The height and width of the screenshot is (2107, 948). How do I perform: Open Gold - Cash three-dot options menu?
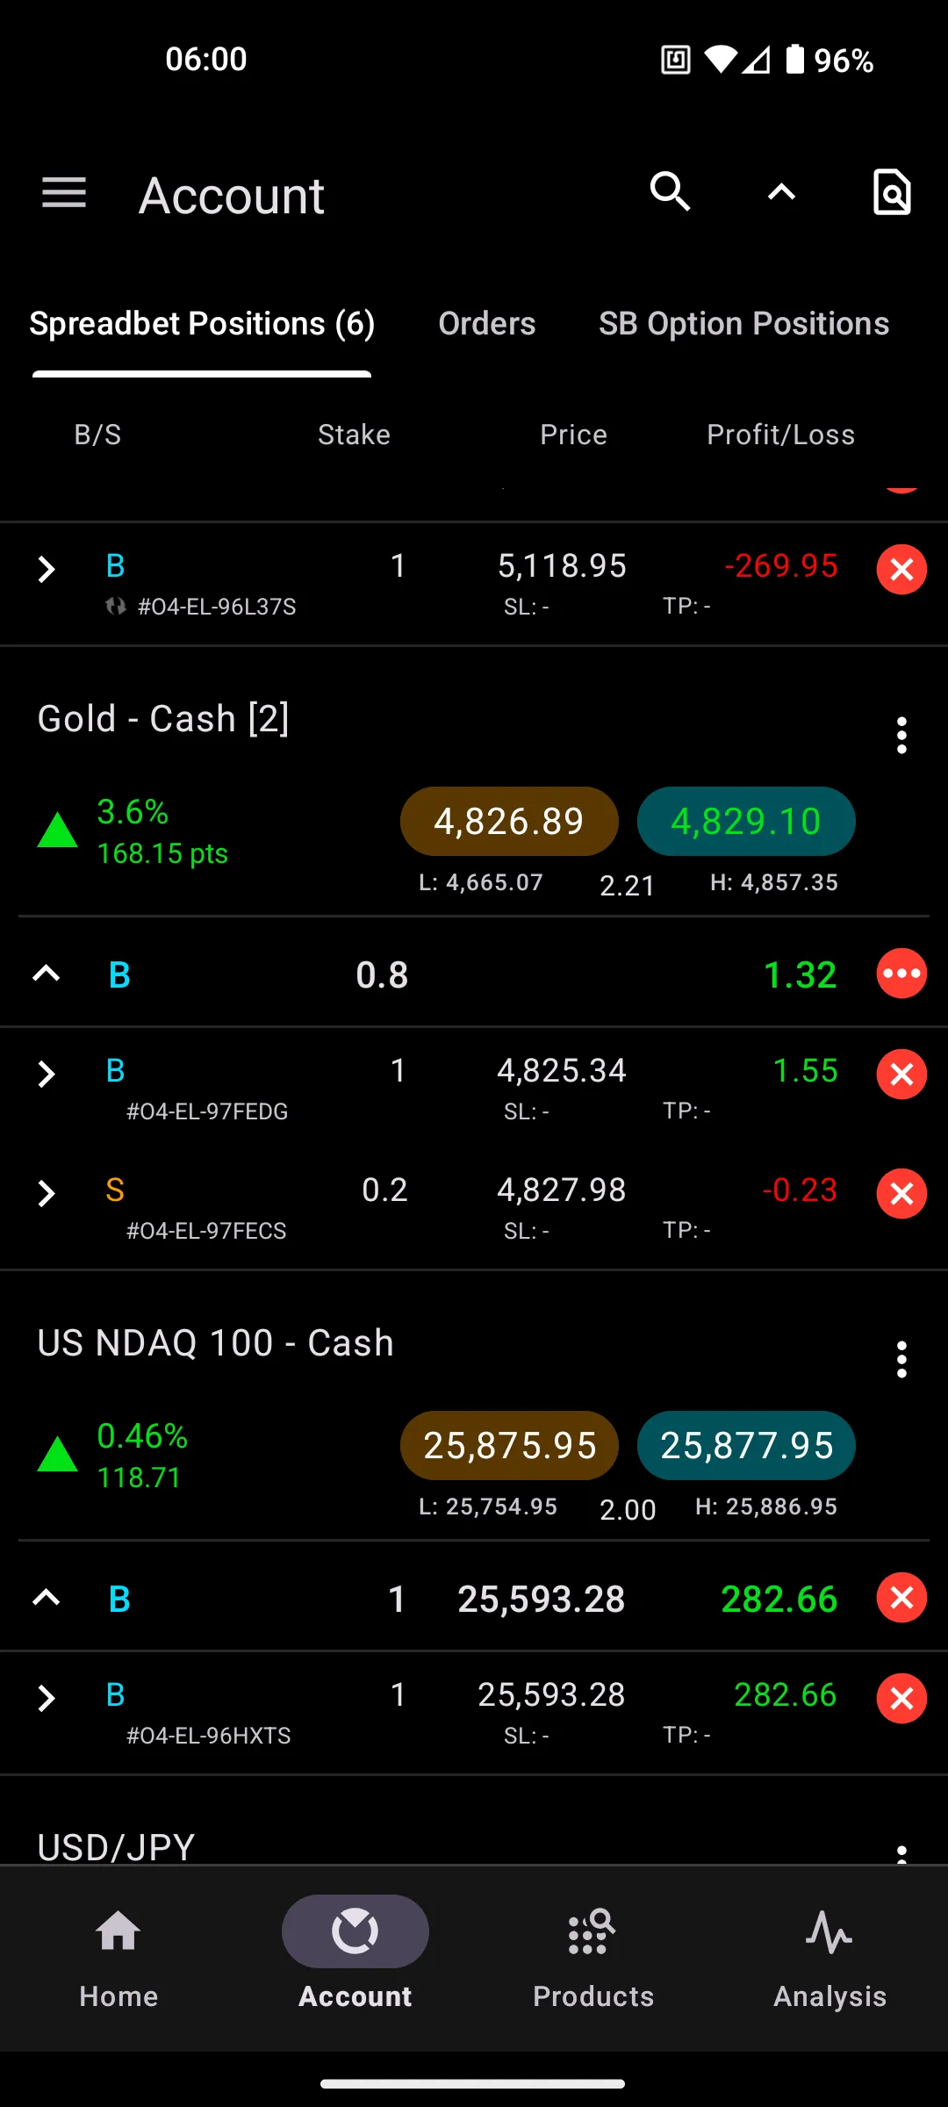(x=901, y=735)
